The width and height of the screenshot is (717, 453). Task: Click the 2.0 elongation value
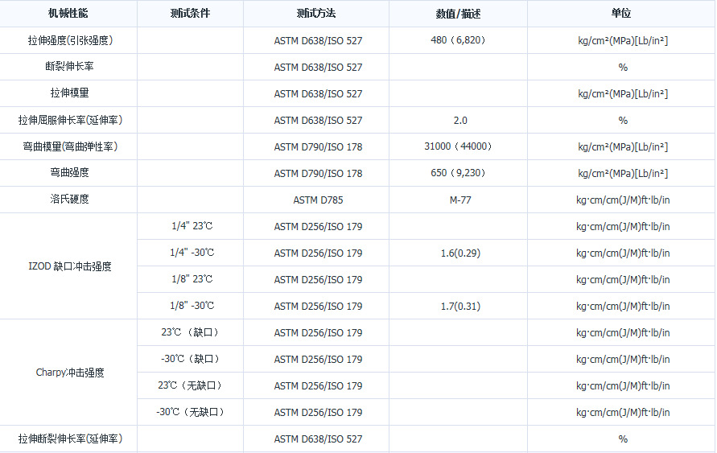click(x=459, y=120)
